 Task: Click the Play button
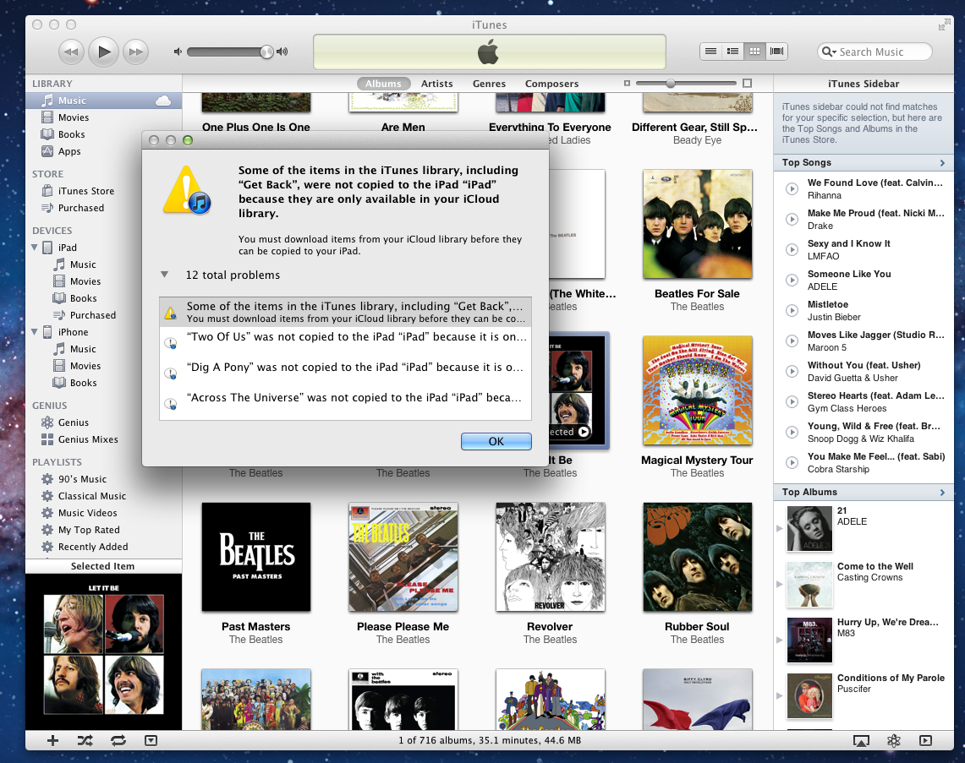(x=103, y=52)
